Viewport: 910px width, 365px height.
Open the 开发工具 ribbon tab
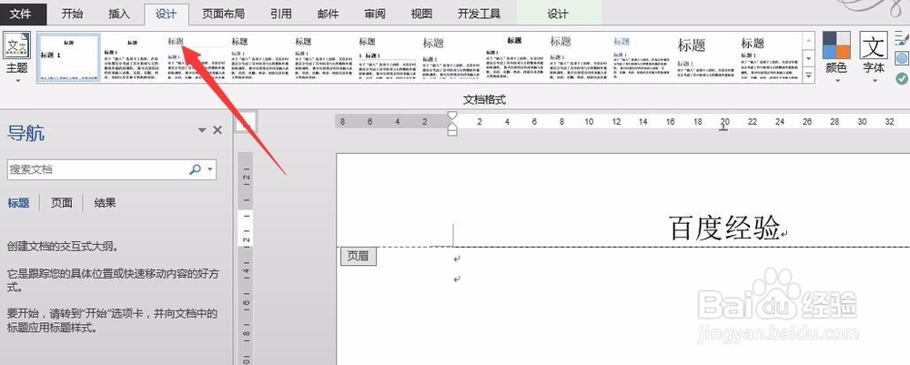479,14
